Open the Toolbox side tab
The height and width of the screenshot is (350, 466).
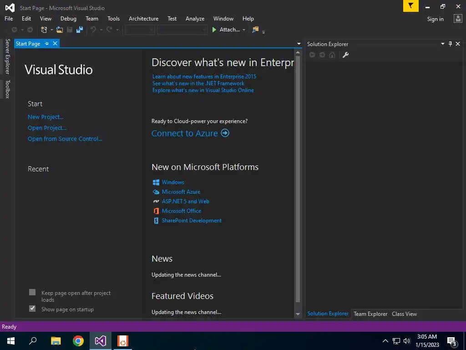[7, 89]
